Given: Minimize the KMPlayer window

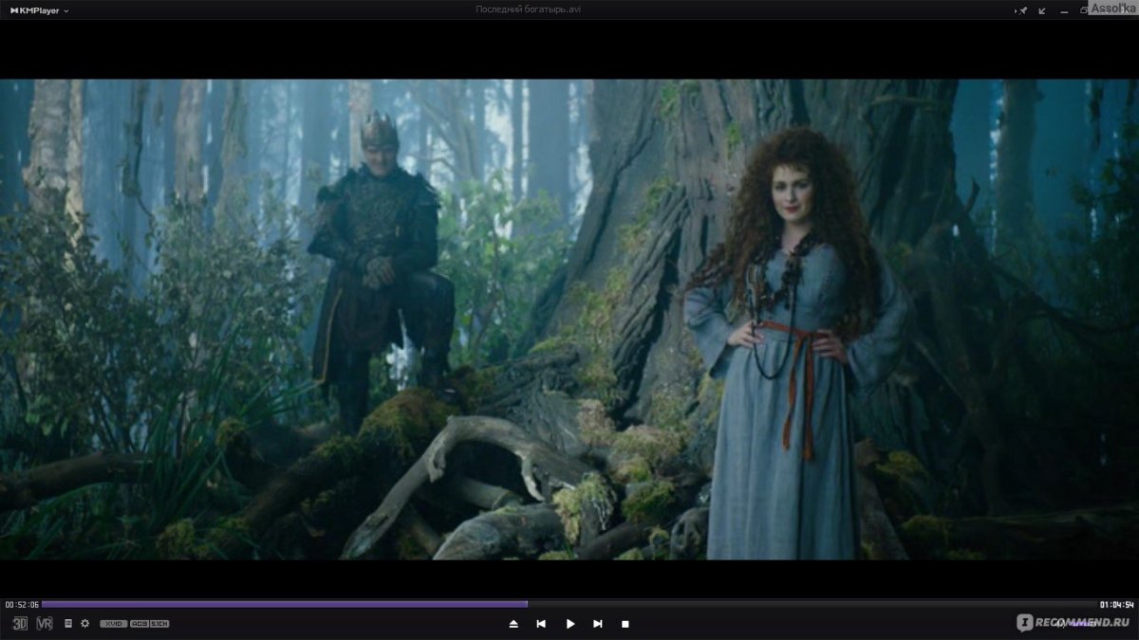Looking at the screenshot, I should [1063, 10].
